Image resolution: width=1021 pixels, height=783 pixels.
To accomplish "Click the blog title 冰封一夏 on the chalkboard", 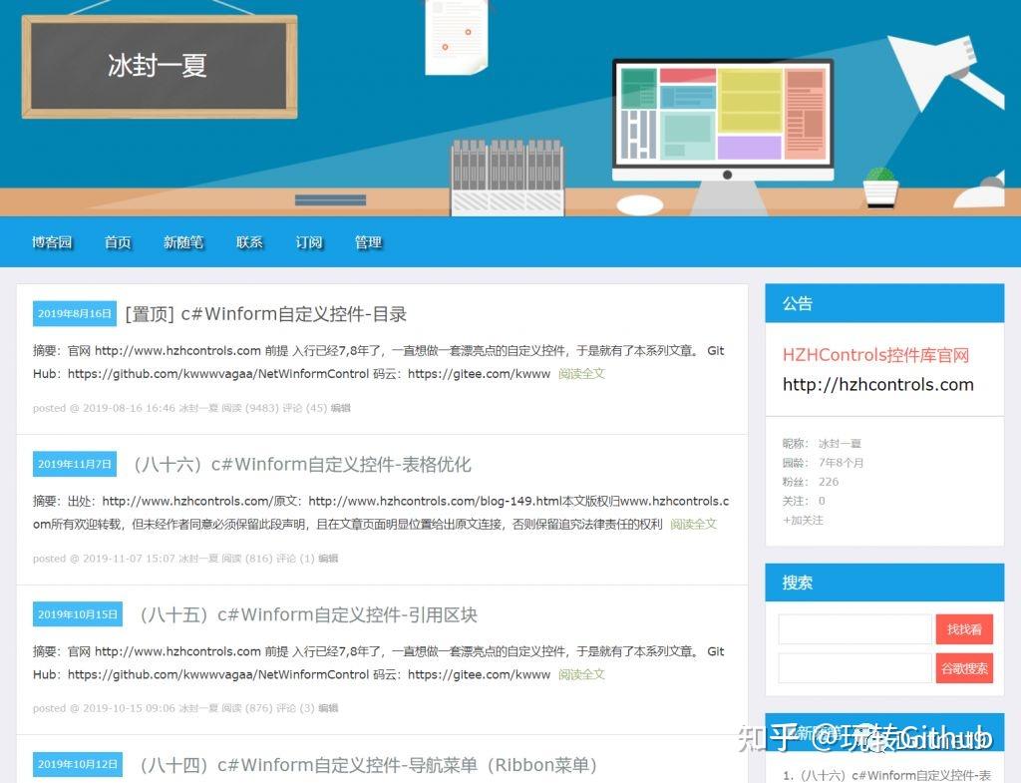I will click(158, 65).
